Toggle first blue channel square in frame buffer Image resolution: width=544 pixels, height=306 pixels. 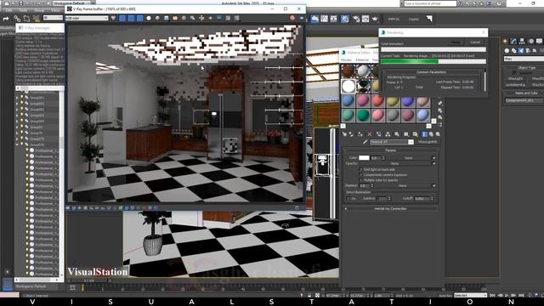tap(122, 18)
